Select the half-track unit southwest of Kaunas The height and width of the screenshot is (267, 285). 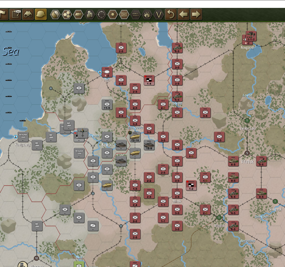107,185
